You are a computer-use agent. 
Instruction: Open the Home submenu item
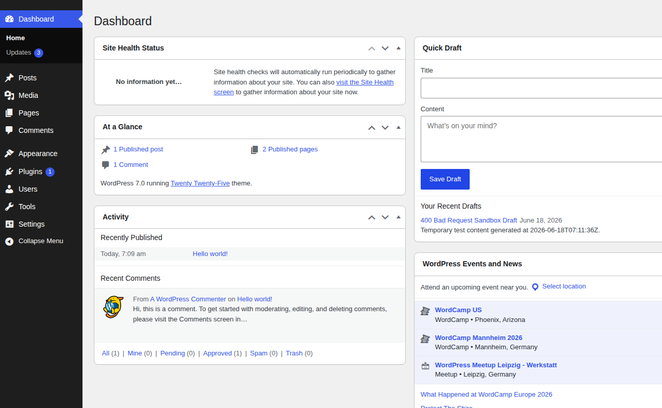(x=15, y=38)
